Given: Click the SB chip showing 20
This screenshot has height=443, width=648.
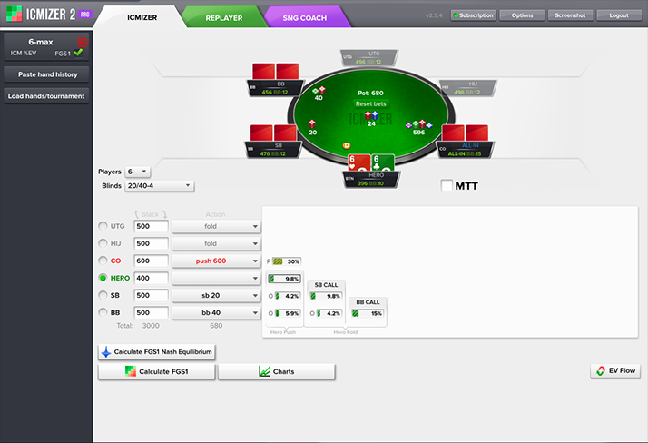Looking at the screenshot, I should click(x=312, y=124).
